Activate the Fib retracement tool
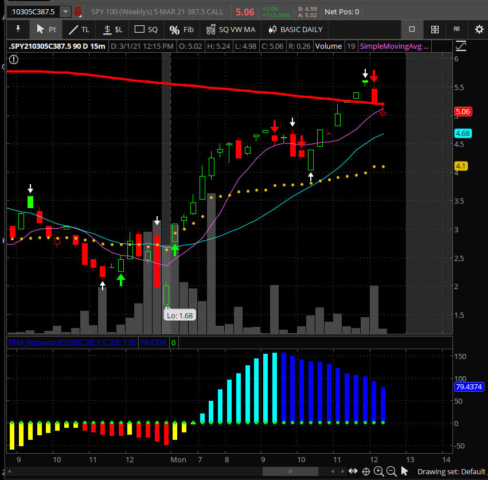The height and width of the screenshot is (480, 488). click(182, 29)
